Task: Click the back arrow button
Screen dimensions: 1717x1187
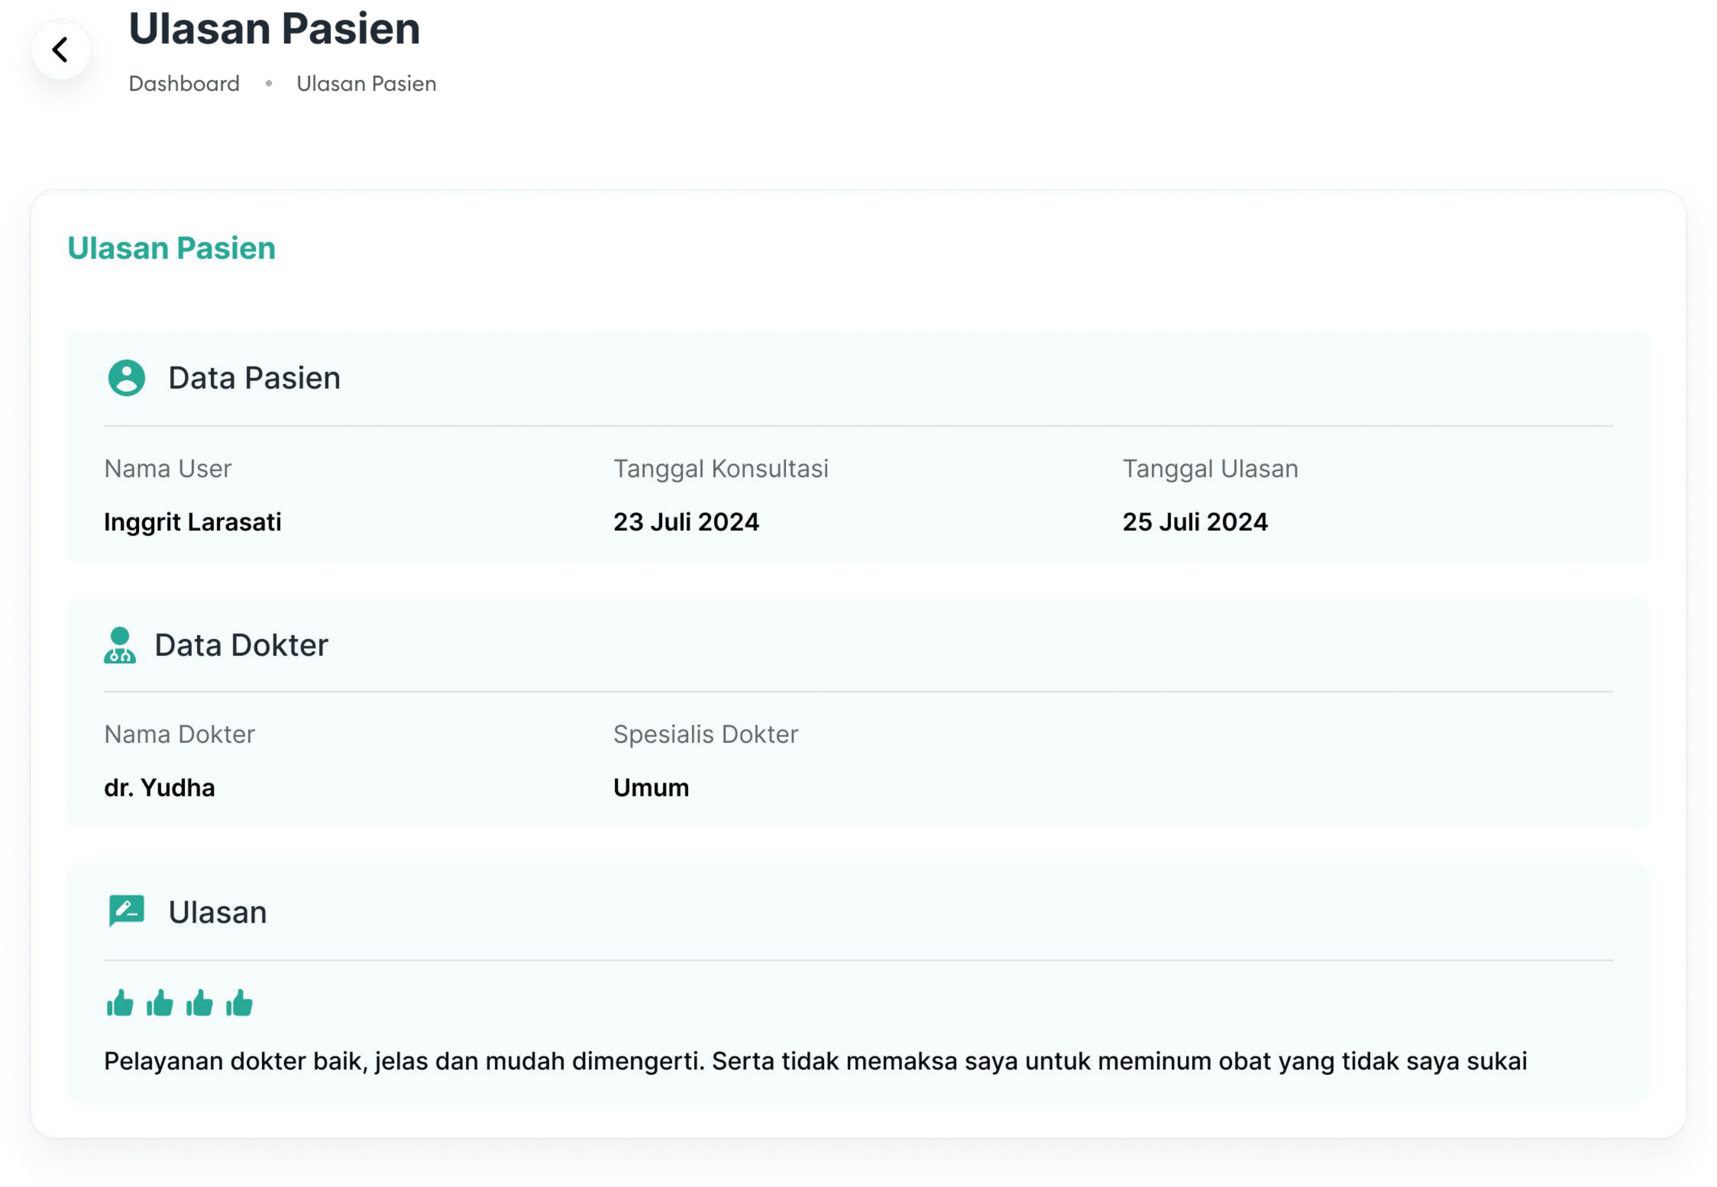Action: click(60, 50)
